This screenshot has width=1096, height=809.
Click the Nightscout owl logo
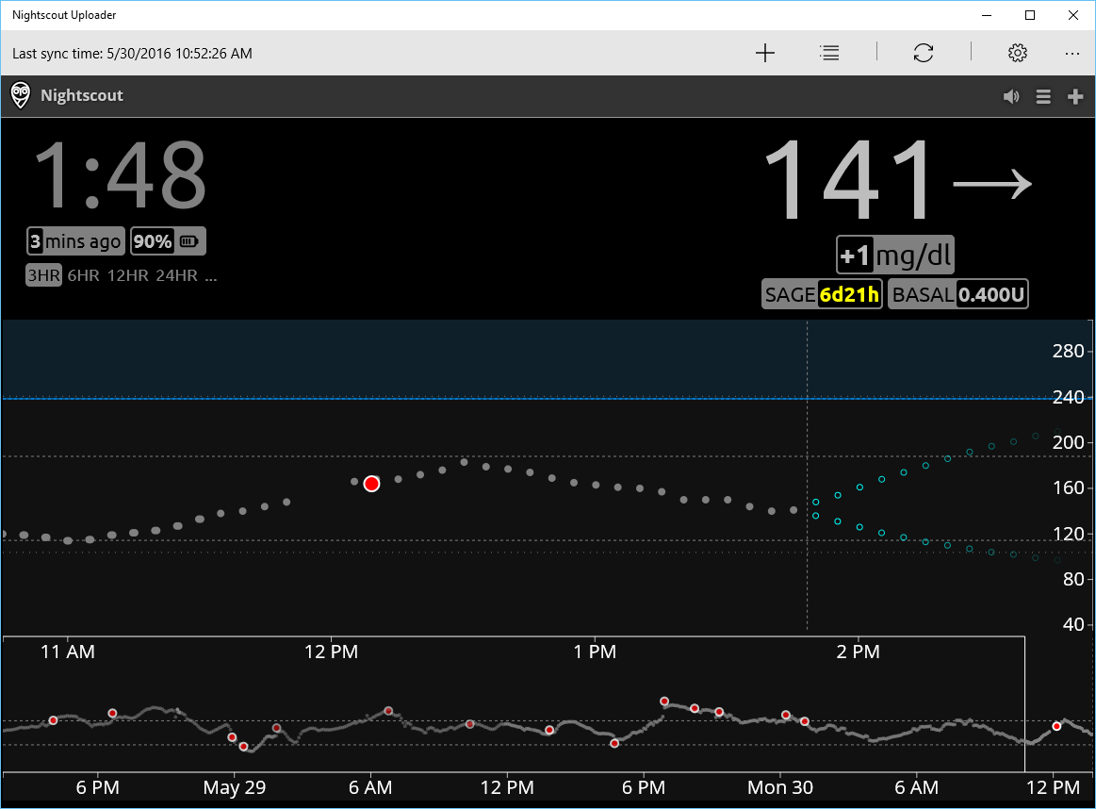click(20, 95)
